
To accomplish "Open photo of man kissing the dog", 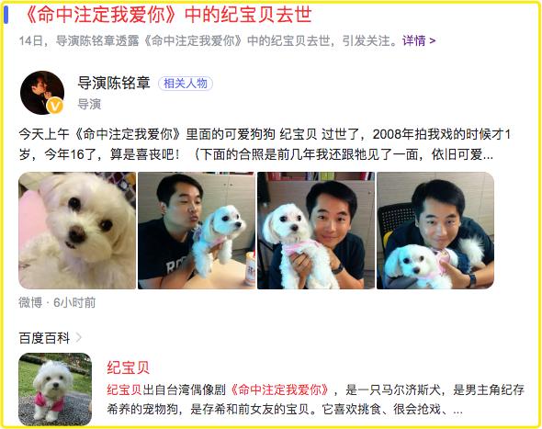I will 197,231.
